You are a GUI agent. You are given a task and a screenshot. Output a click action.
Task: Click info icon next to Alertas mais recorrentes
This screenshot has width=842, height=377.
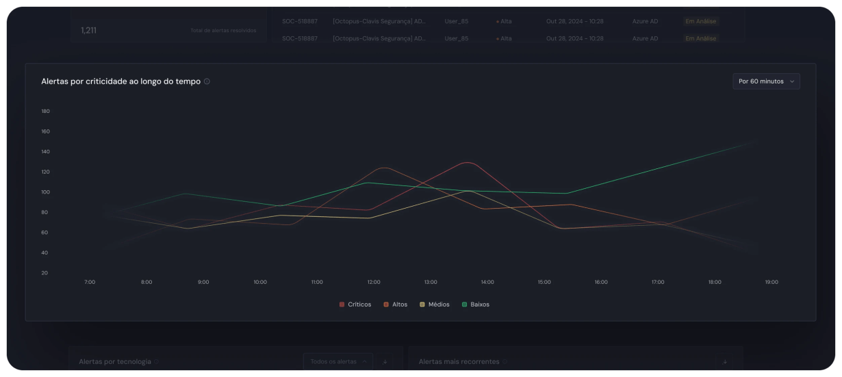click(505, 361)
